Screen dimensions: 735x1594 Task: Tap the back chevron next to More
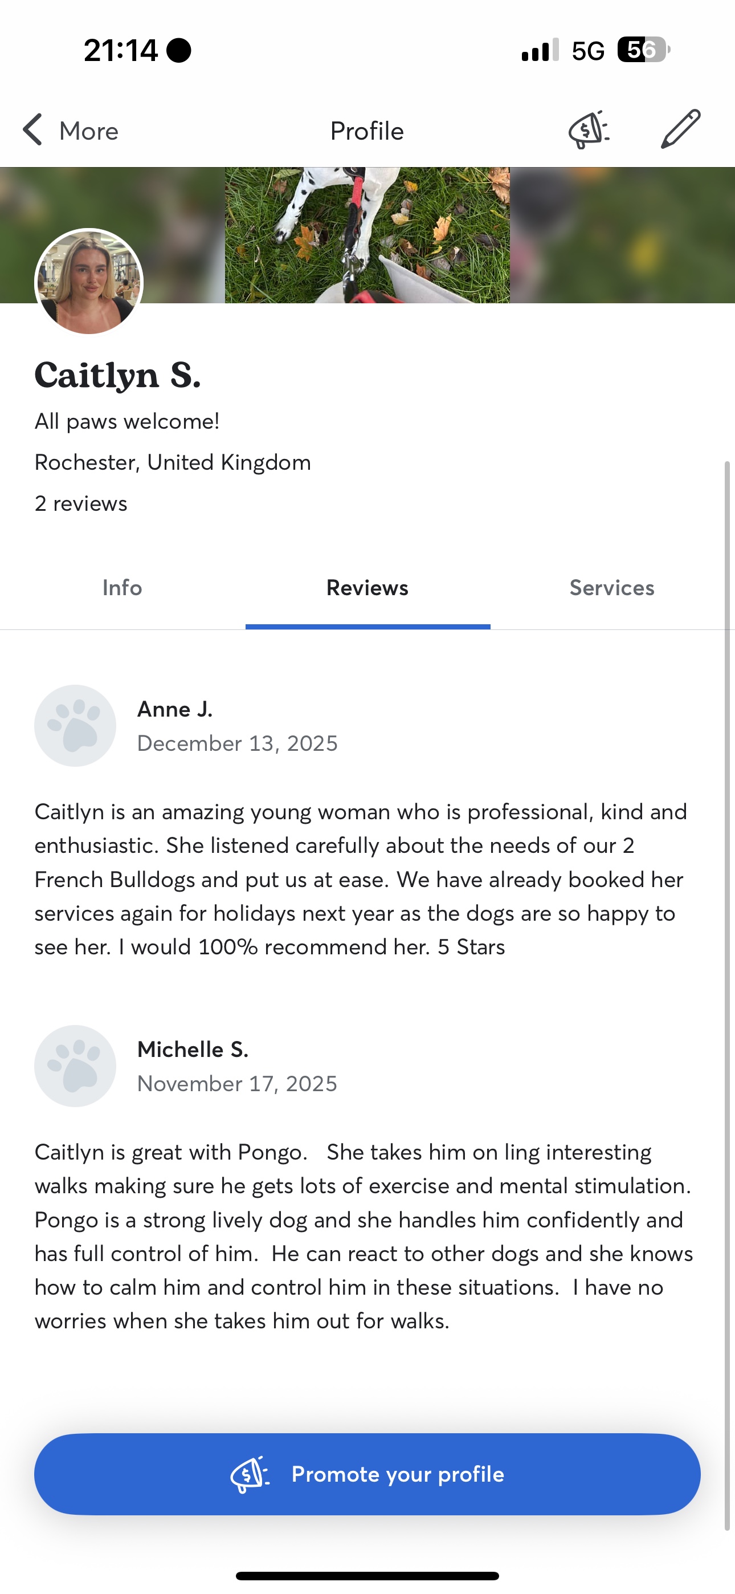click(33, 130)
